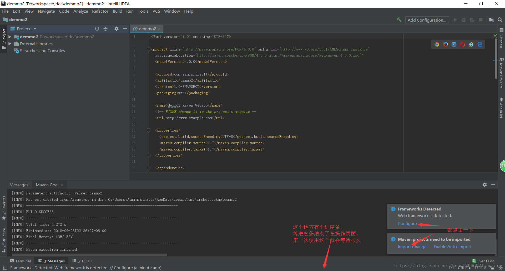Toggle the 2: Favorites side panel
The width and height of the screenshot is (505, 271).
tap(4, 208)
